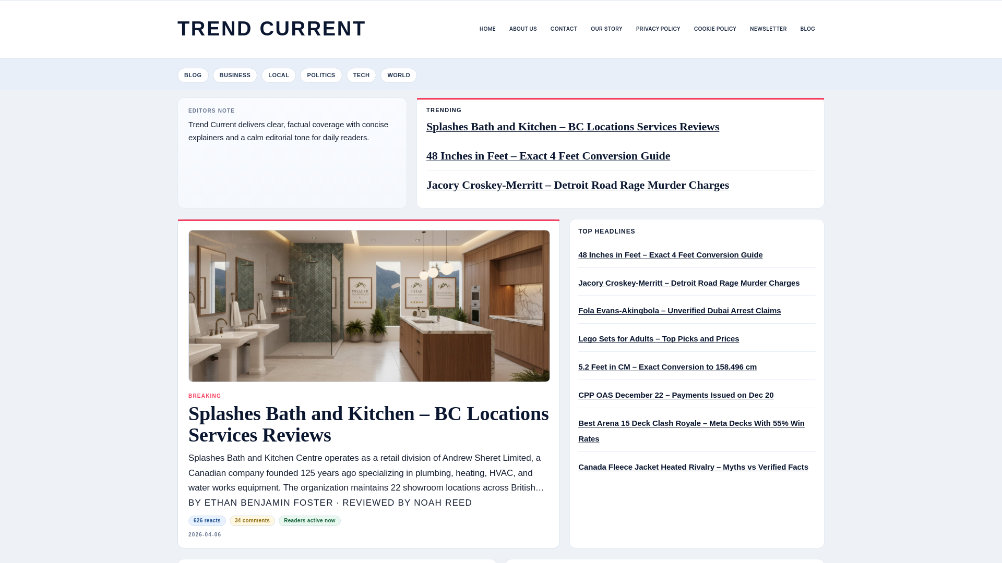Open Fola Evans-Akingbola Dubai Arrest Claims
Viewport: 1002px width, 563px height.
(x=679, y=311)
